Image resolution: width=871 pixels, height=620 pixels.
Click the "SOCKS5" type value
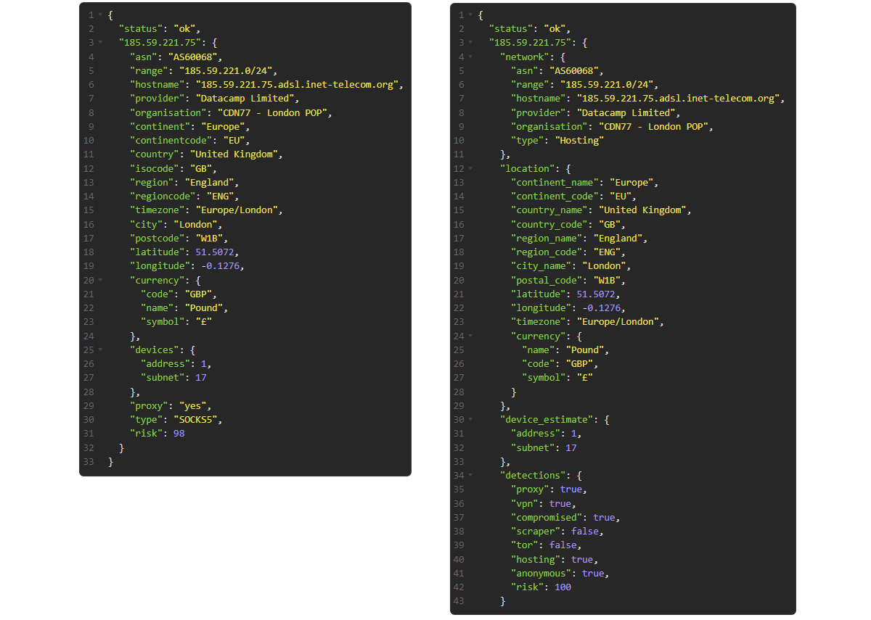pos(195,420)
